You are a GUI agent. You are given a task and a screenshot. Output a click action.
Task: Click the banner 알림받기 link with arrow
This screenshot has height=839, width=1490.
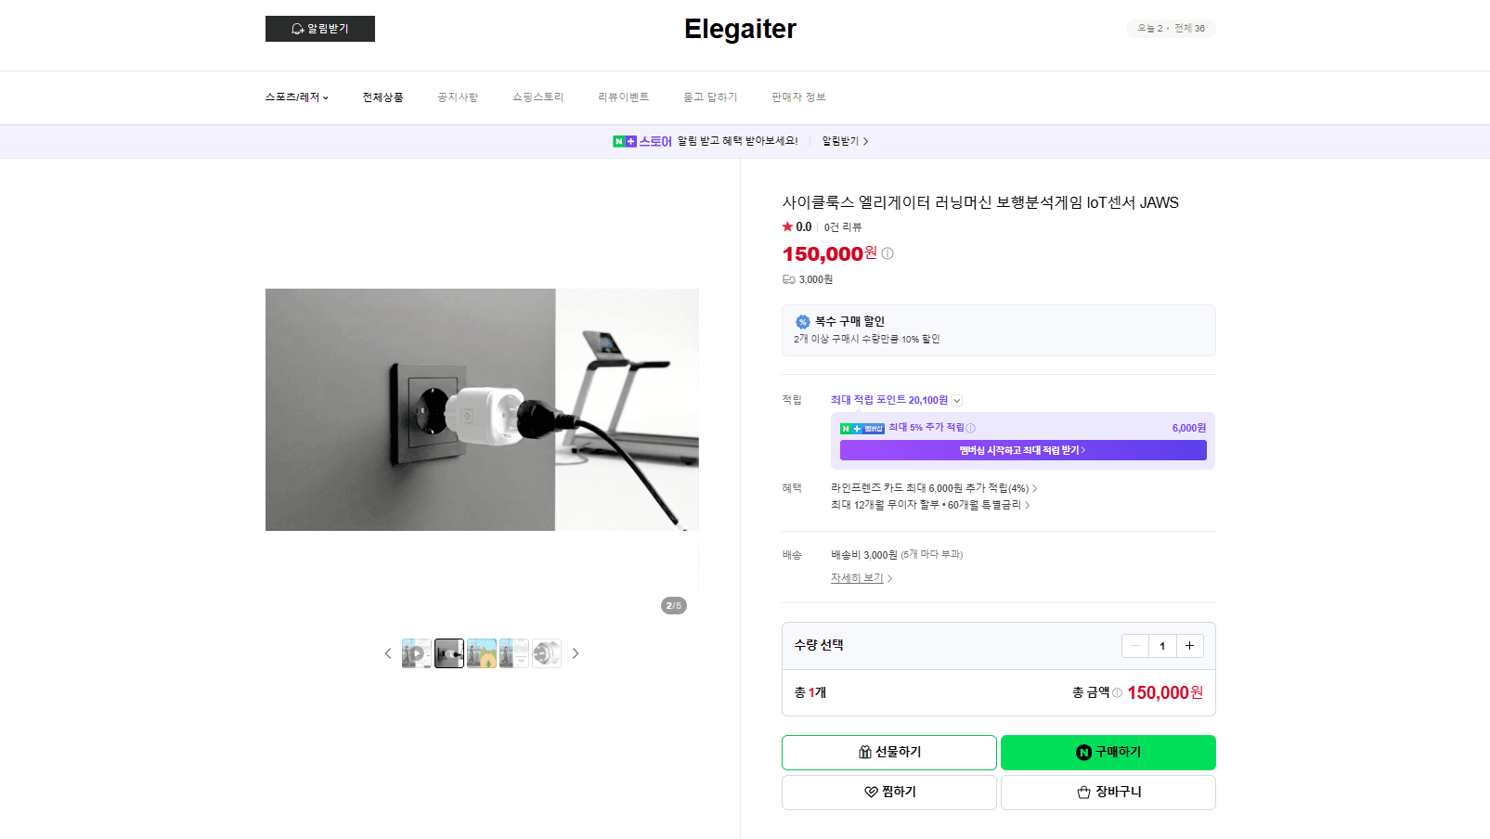click(x=845, y=141)
